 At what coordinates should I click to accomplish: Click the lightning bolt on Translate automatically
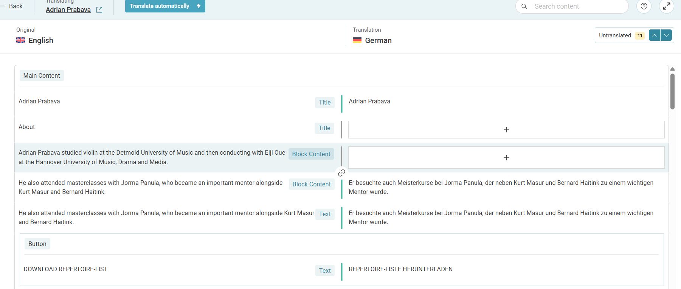tap(199, 6)
